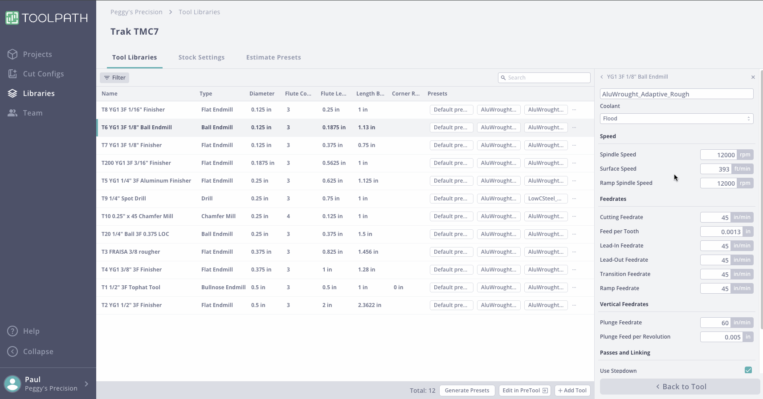Close the preset side panel
763x399 pixels.
[x=753, y=77]
